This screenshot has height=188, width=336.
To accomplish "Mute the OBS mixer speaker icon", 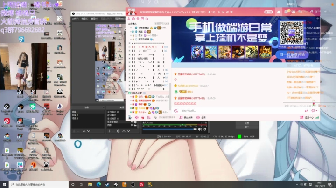I will click(x=200, y=129).
